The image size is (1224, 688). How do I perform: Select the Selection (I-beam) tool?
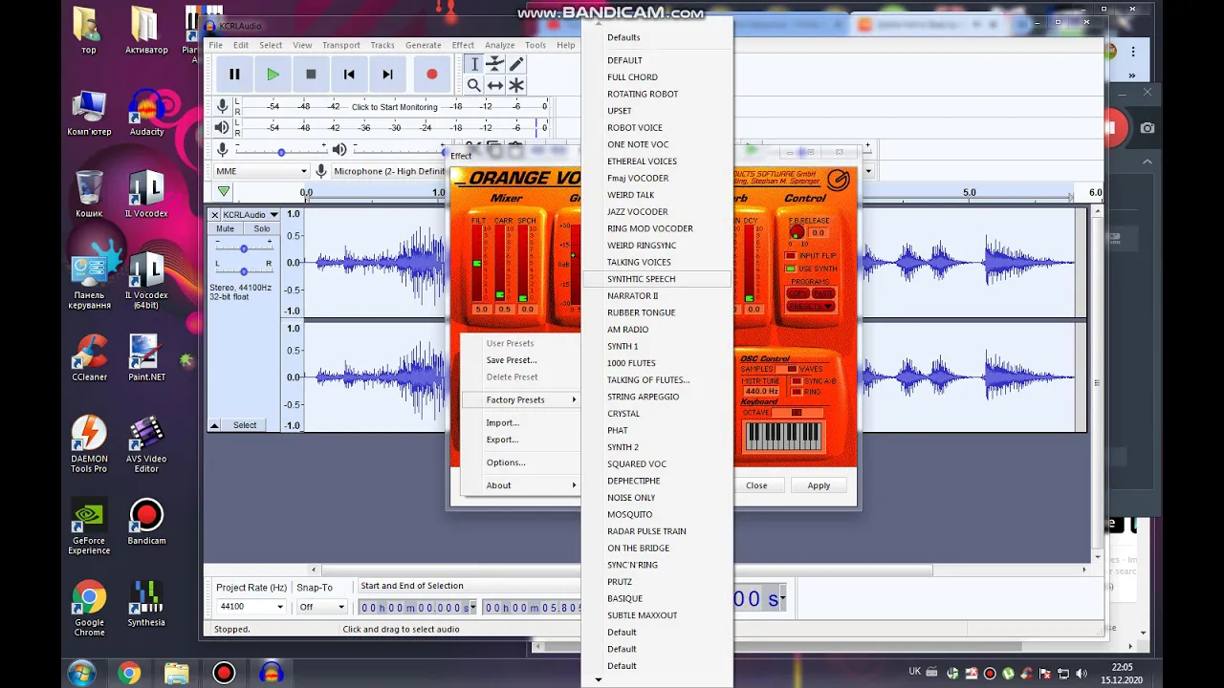473,64
